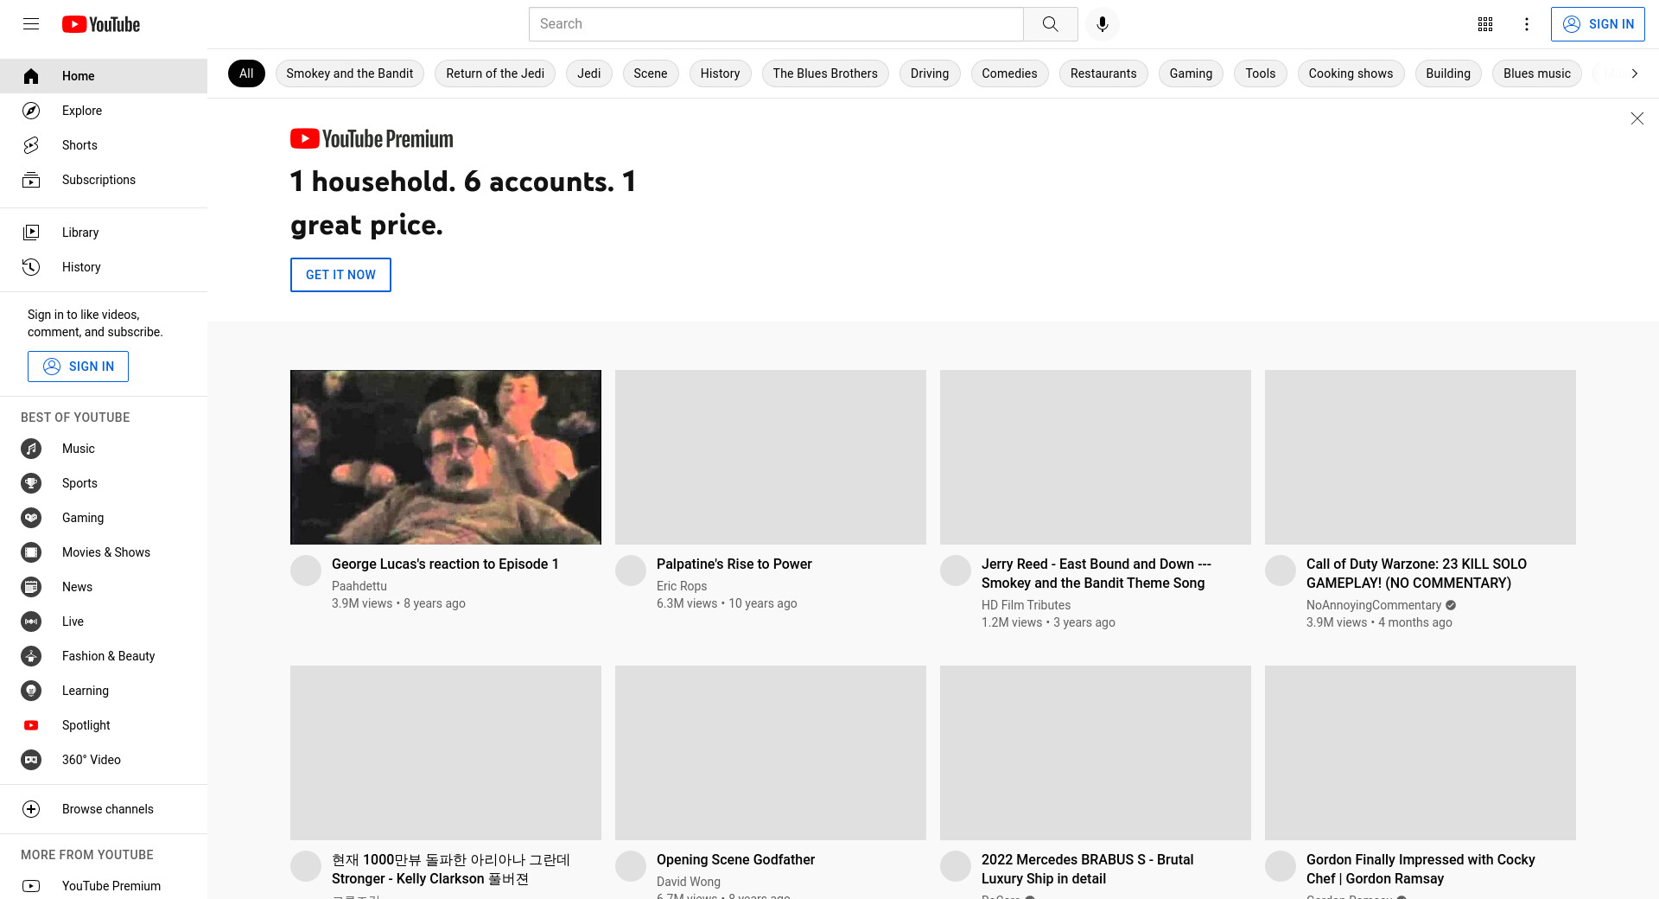Open Palpatine's Rise to Power title
The height and width of the screenshot is (899, 1659).
click(734, 564)
